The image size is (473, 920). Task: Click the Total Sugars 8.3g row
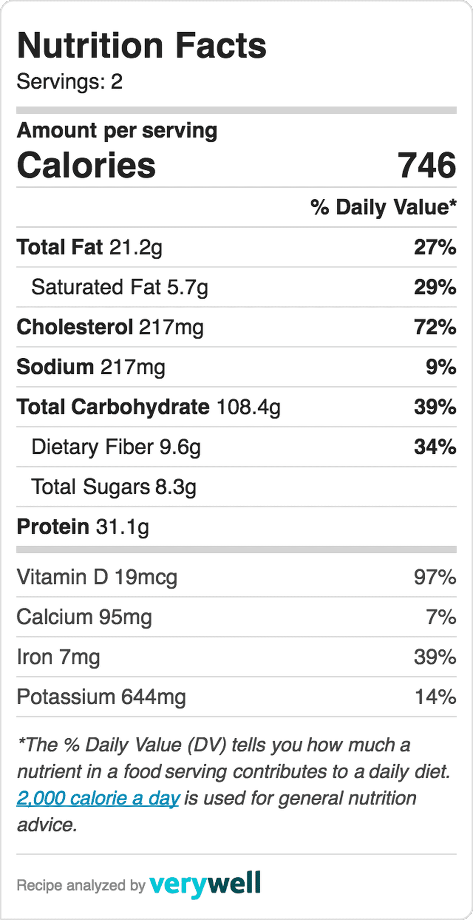(236, 487)
